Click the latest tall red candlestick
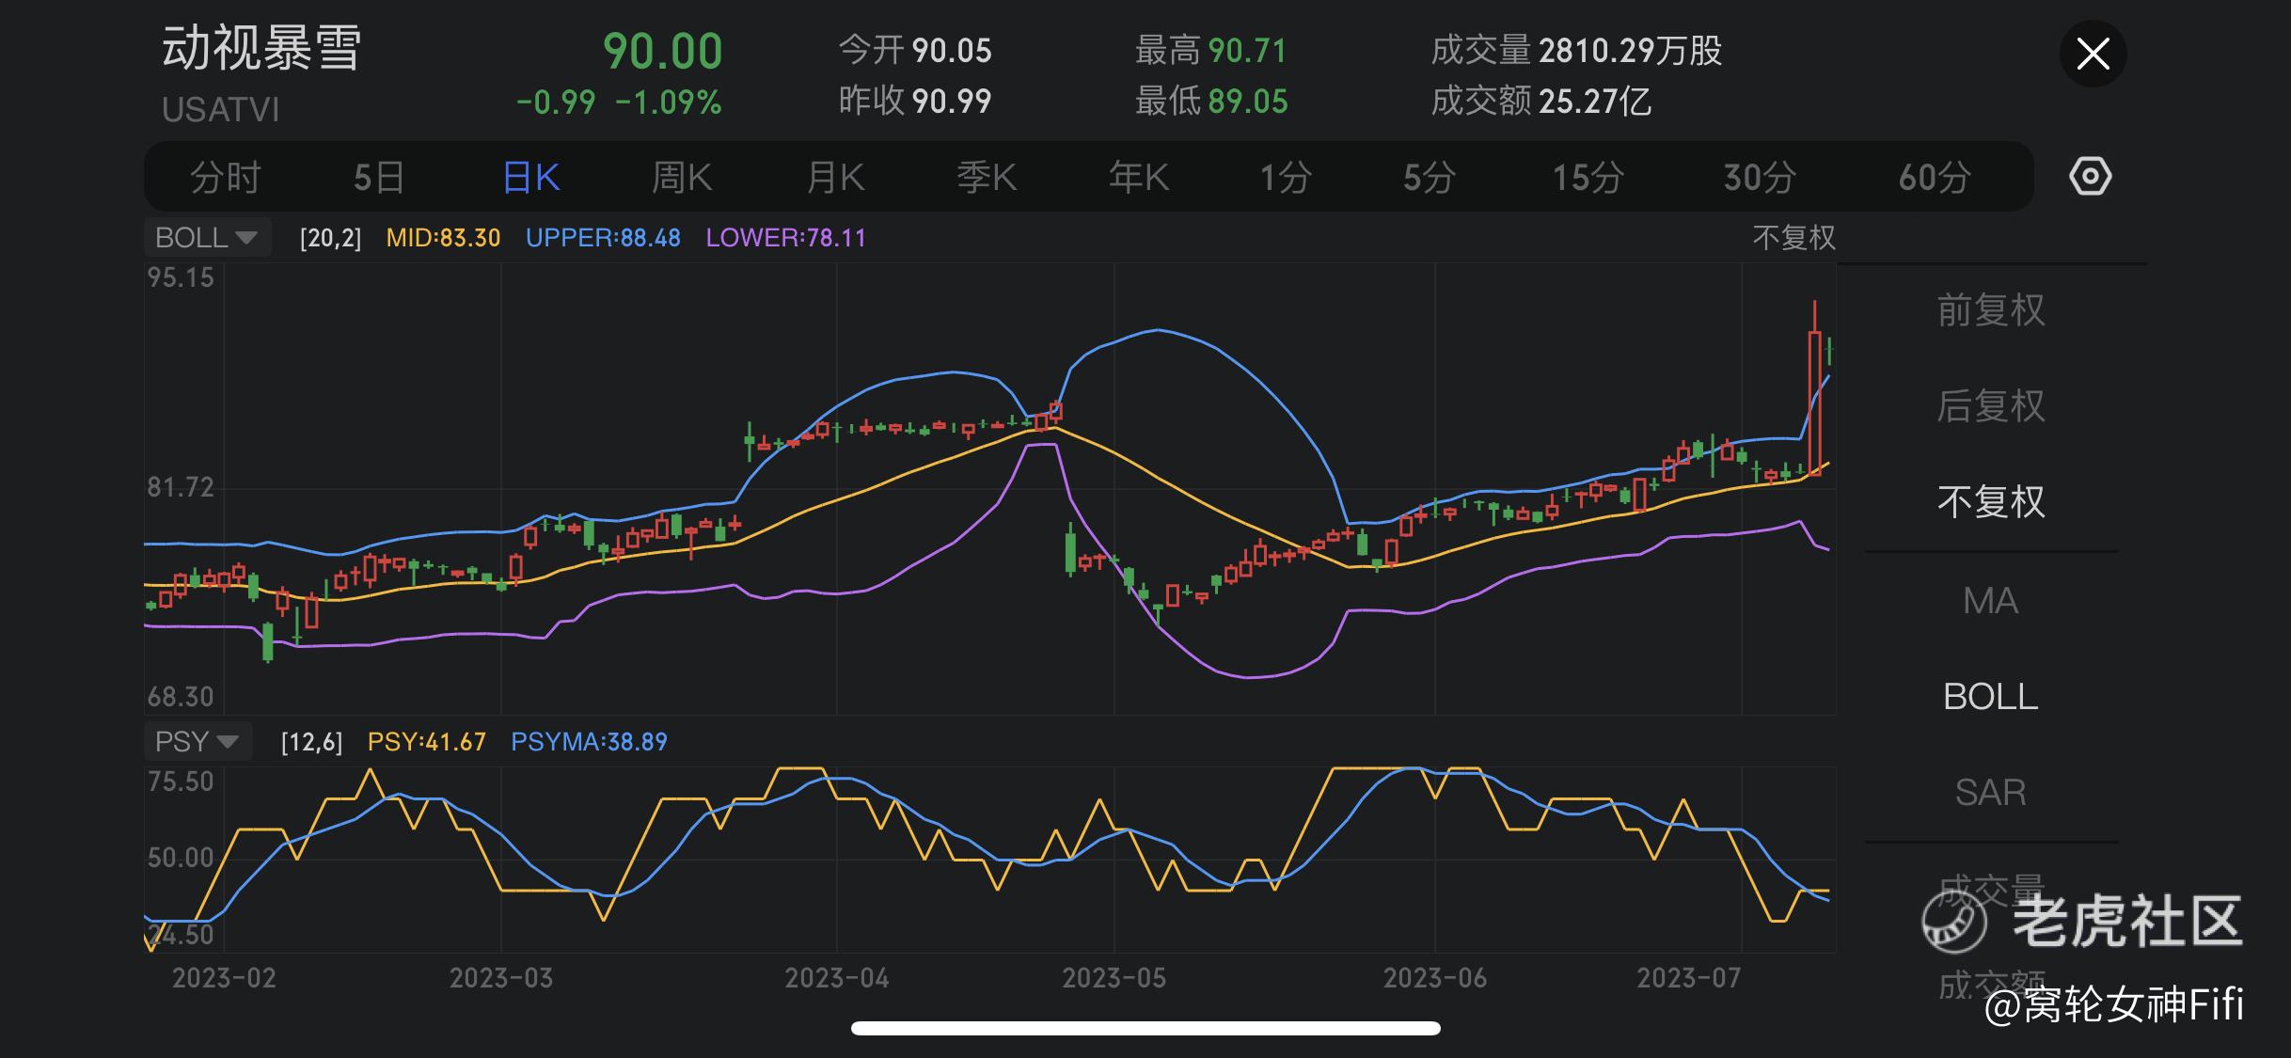Viewport: 2291px width, 1058px height. [1814, 404]
